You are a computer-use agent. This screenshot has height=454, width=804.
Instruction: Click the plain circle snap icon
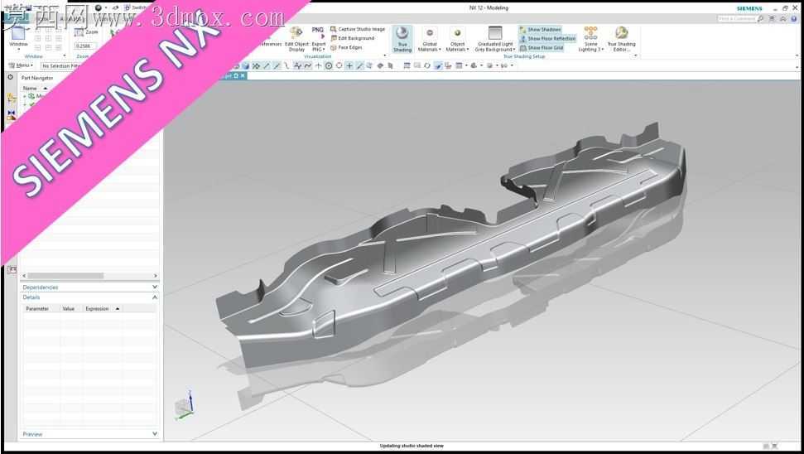coord(339,65)
